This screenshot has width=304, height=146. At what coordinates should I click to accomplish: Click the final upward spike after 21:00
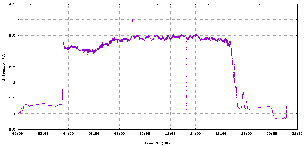click(x=287, y=112)
